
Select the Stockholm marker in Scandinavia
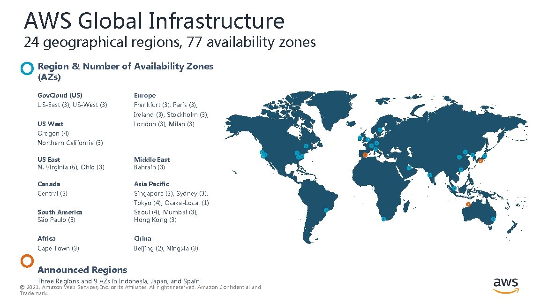[380, 130]
